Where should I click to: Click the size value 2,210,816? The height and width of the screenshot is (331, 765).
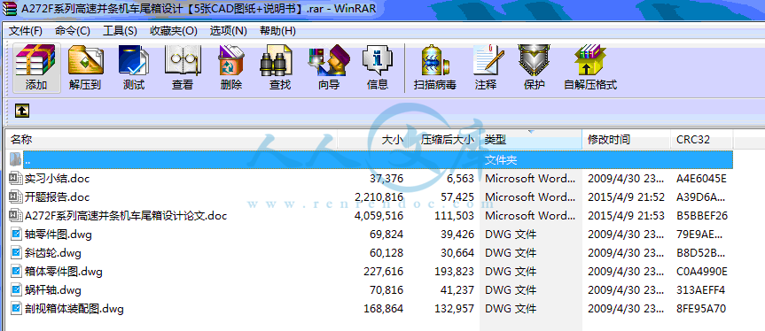coord(379,197)
